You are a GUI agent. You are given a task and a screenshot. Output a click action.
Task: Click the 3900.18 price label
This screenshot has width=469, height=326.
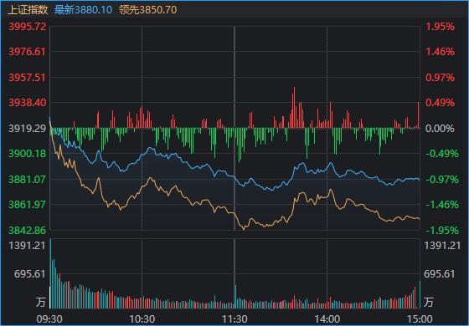click(x=28, y=154)
